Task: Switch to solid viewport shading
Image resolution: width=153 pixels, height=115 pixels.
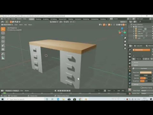Action: tap(119, 25)
